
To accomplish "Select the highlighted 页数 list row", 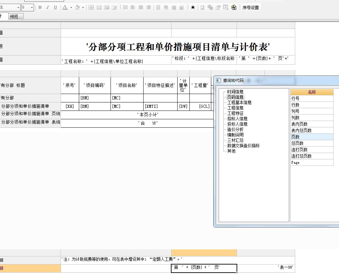I will [x=312, y=137].
